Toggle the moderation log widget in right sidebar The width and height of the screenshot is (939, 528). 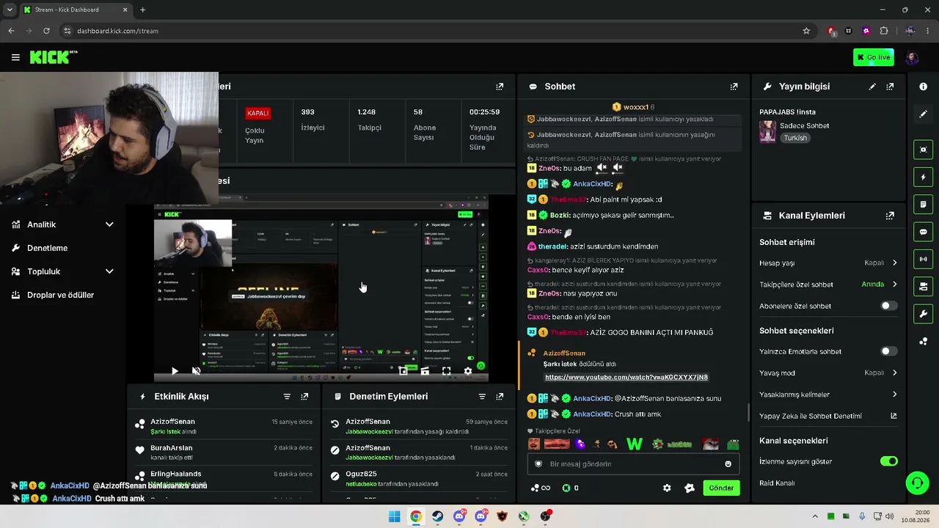coord(923,205)
